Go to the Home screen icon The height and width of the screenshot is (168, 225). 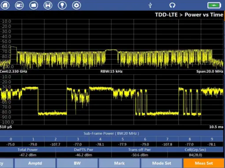pyautogui.click(x=5, y=5)
